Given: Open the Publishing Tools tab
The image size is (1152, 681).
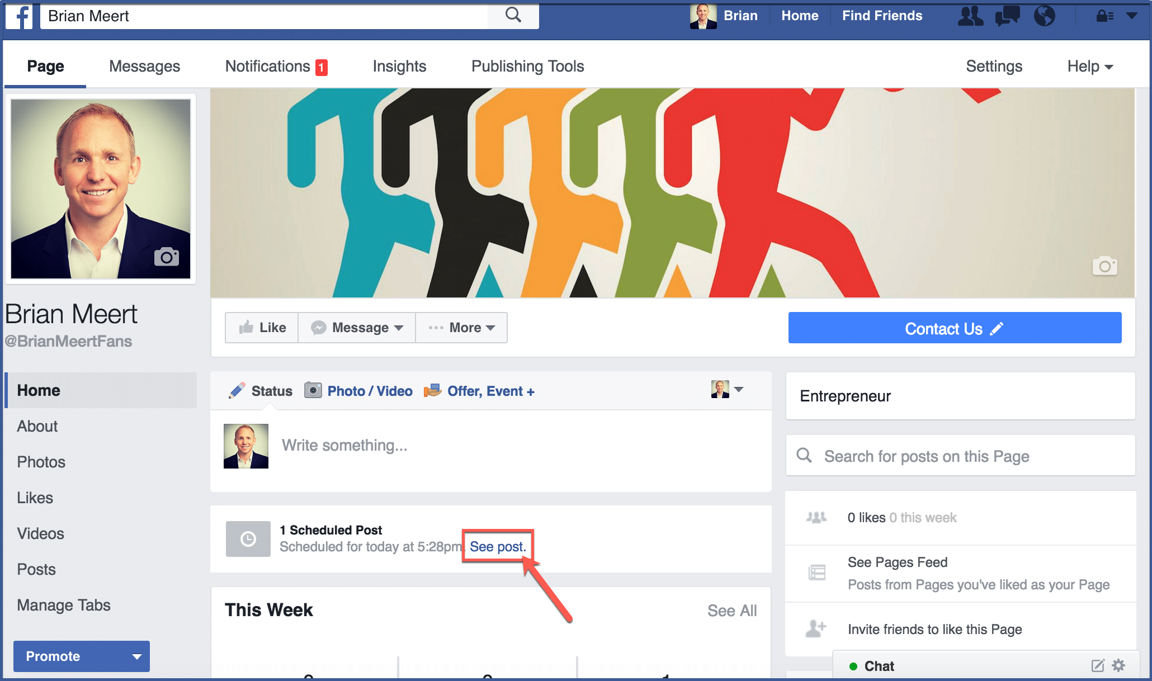Looking at the screenshot, I should [x=527, y=66].
